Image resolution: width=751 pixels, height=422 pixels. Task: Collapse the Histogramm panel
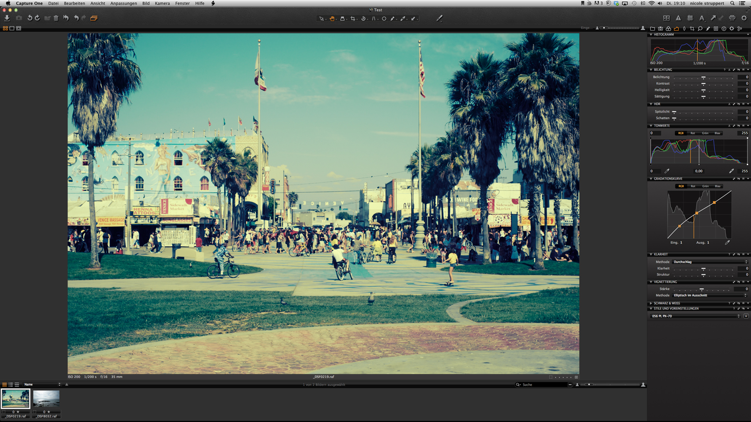[651, 35]
